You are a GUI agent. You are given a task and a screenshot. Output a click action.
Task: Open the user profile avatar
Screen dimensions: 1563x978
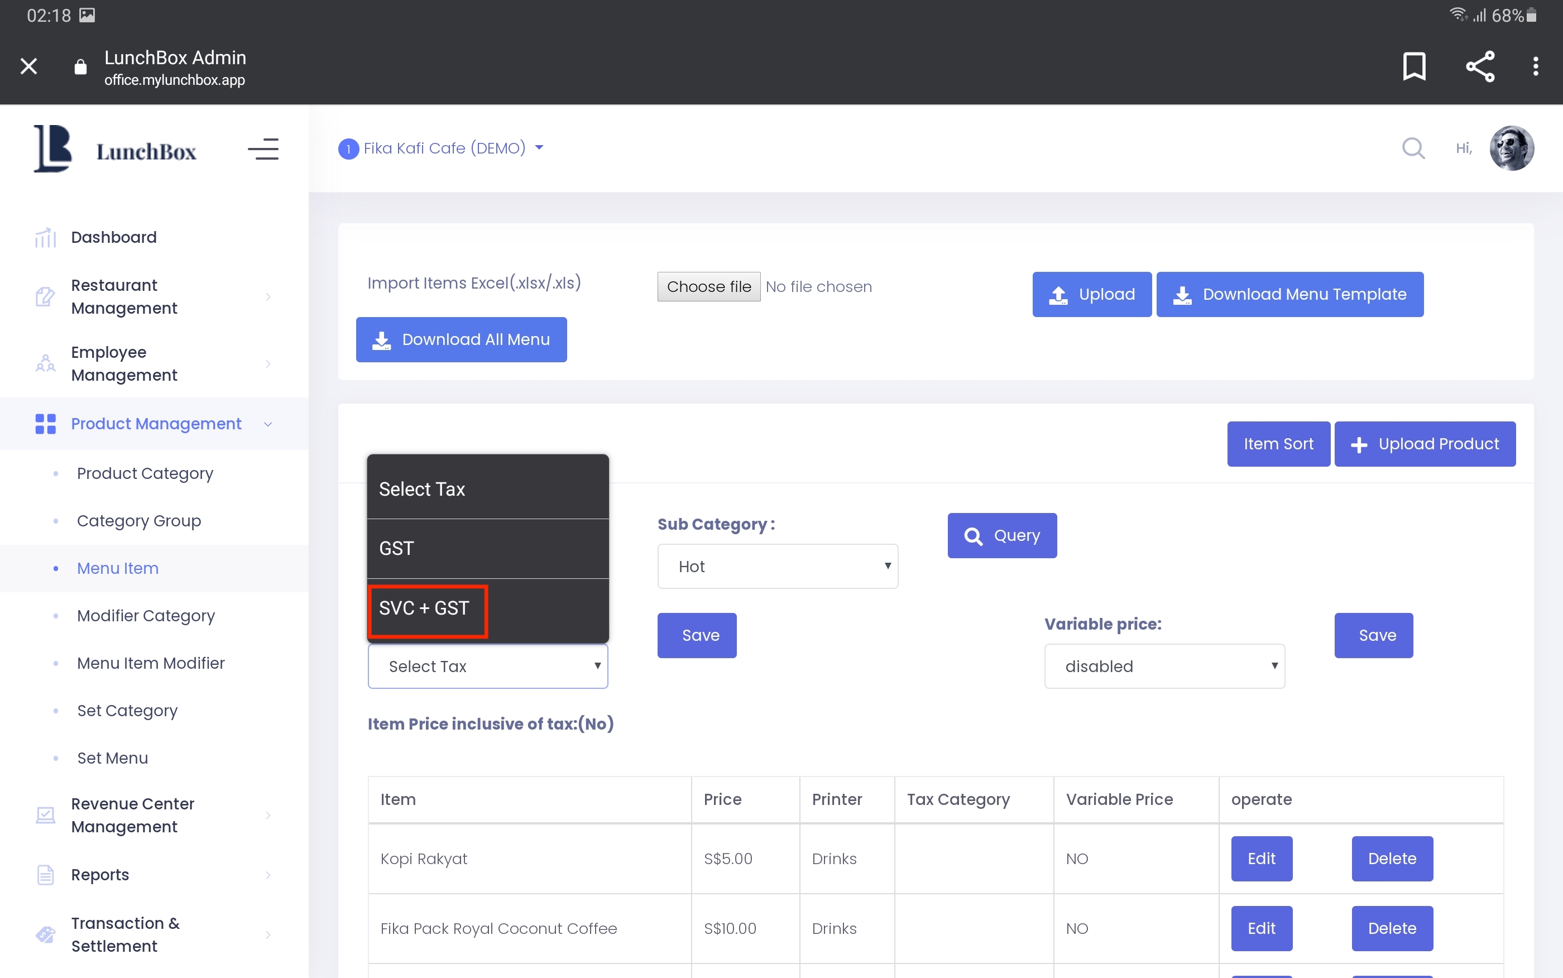1511,148
